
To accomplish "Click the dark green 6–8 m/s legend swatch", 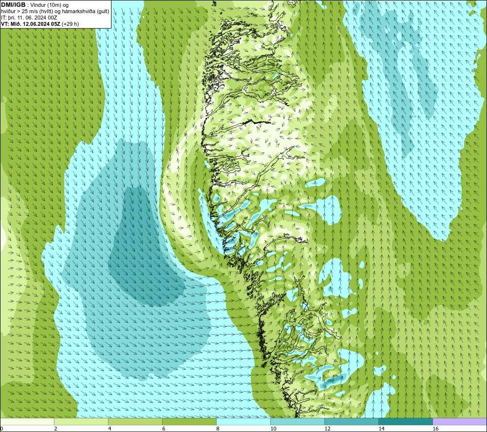I will (x=189, y=422).
